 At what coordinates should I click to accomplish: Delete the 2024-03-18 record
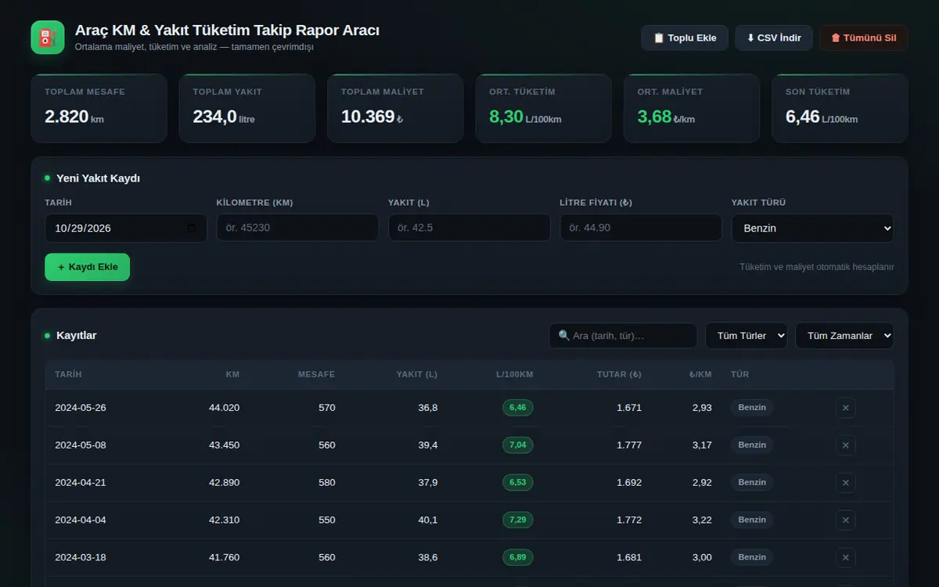point(845,558)
